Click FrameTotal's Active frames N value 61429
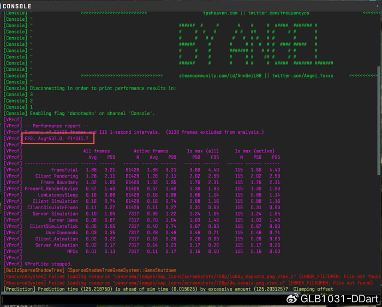Screen dimensions: 382x307 (133, 170)
